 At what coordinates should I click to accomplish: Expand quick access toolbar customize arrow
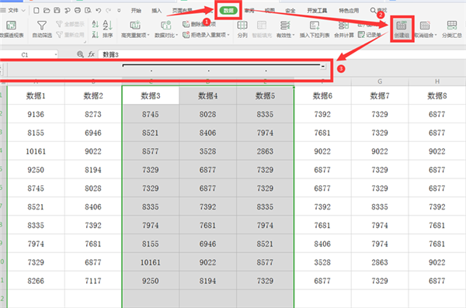tap(119, 10)
